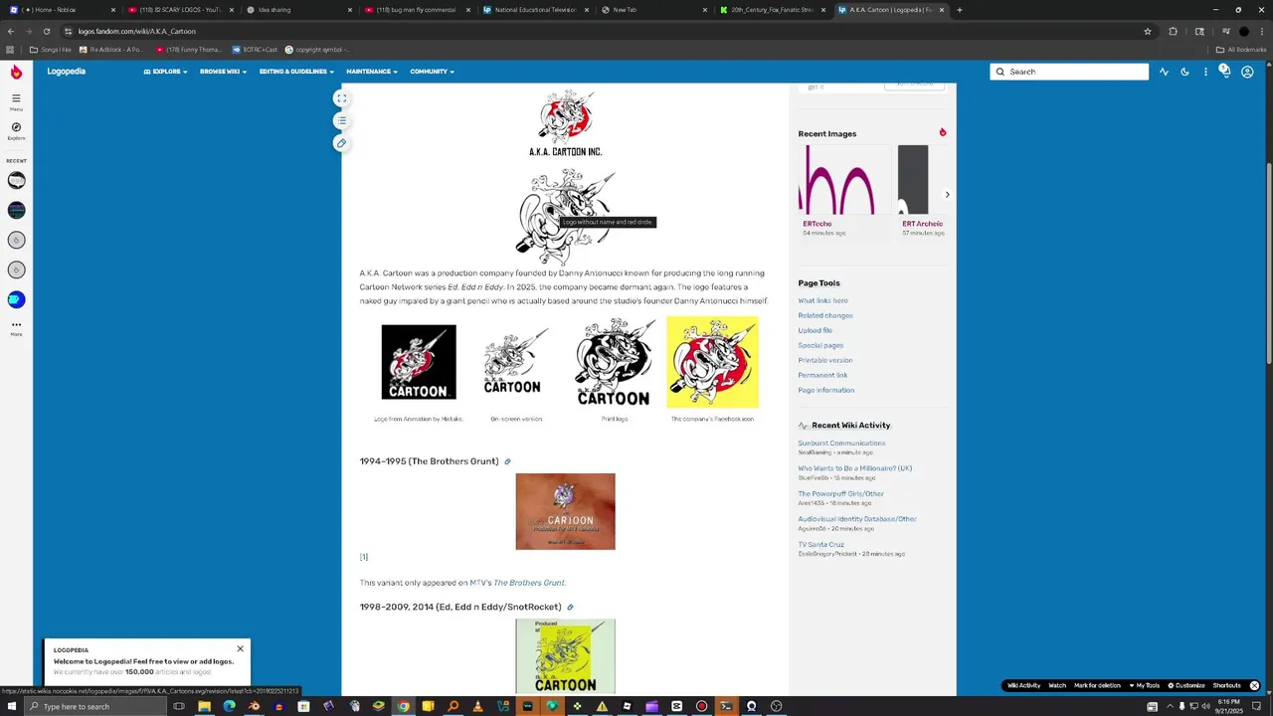Open Customize in the bottom toolbar

pos(1186,685)
